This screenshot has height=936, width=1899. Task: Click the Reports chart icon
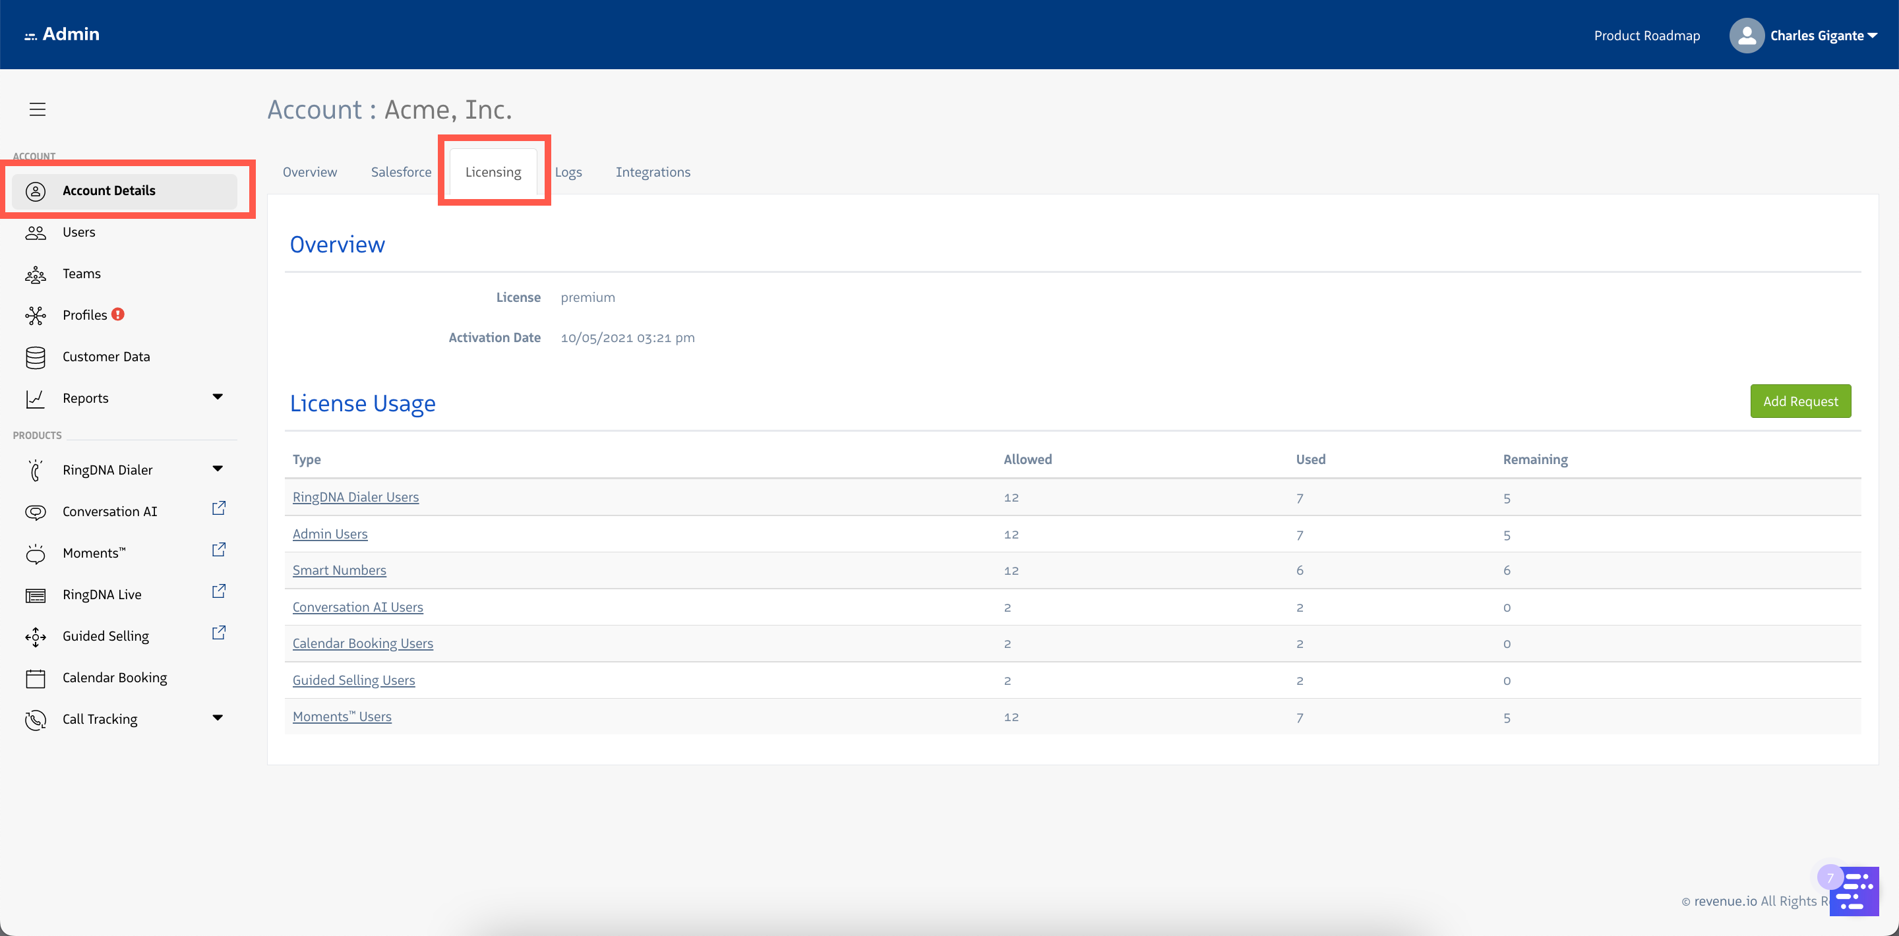(36, 399)
